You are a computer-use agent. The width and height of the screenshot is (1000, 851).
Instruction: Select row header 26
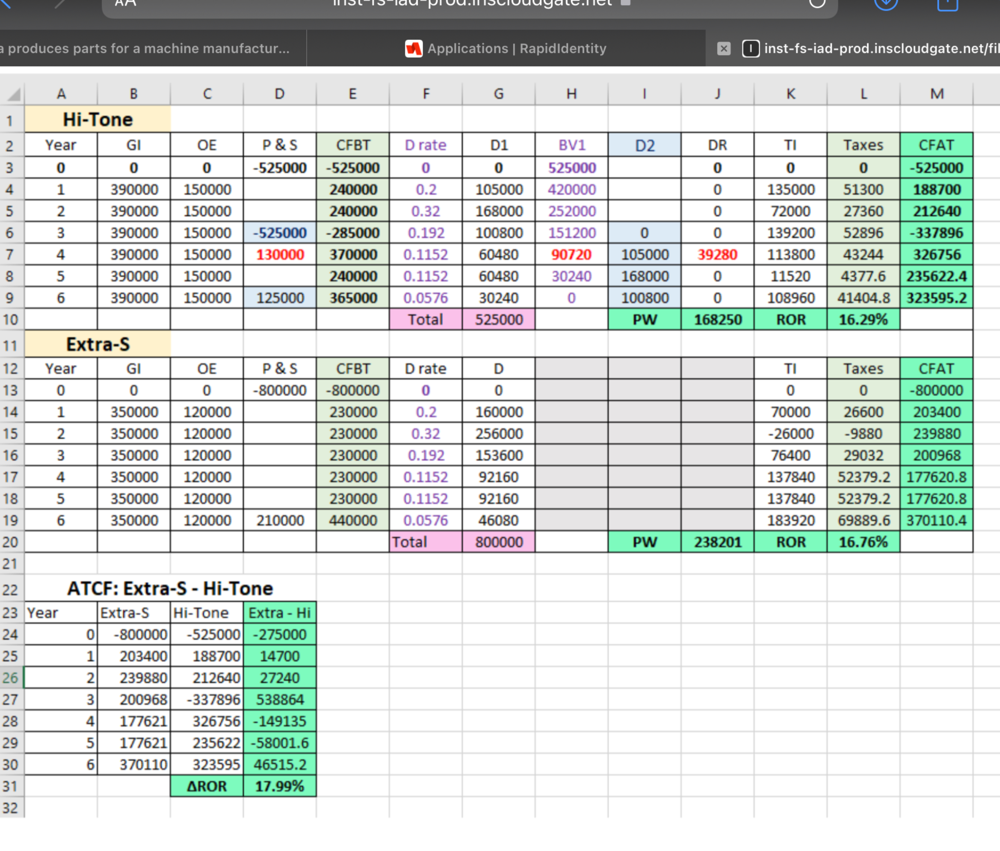11,678
